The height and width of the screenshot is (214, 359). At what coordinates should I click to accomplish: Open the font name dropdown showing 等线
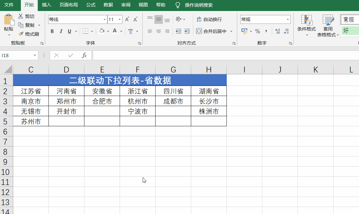pyautogui.click(x=104, y=19)
